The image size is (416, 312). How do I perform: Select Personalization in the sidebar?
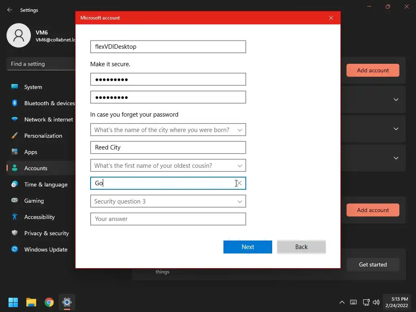pos(41,136)
